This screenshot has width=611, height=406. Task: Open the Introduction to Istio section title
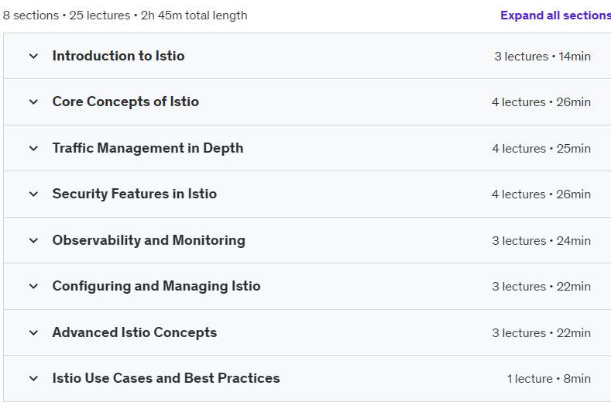pyautogui.click(x=118, y=56)
